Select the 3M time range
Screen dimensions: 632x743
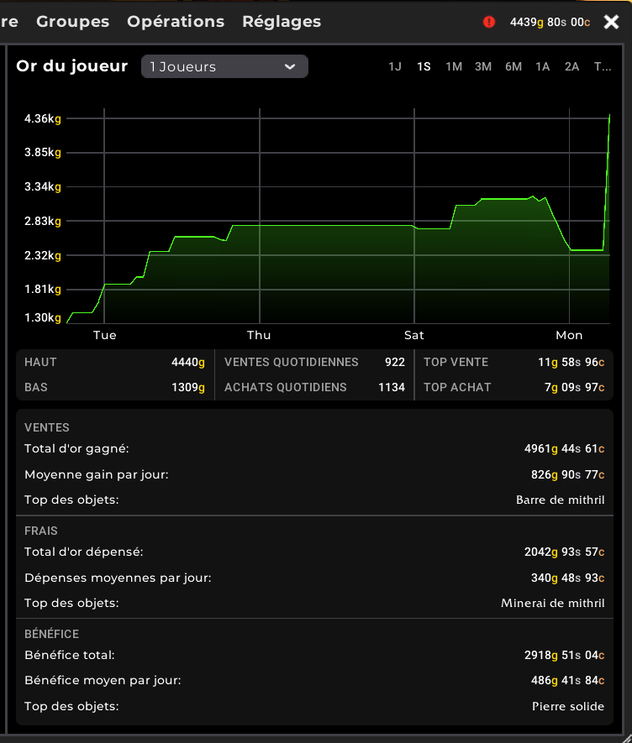pyautogui.click(x=483, y=66)
